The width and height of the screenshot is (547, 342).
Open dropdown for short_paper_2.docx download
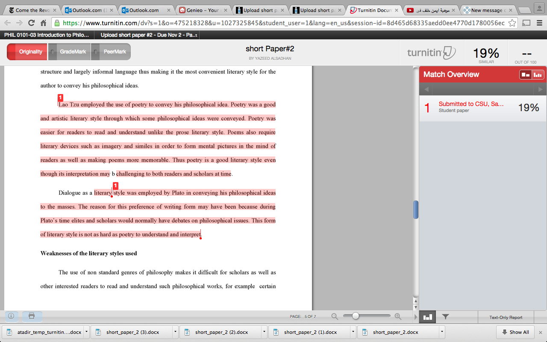[x=442, y=332]
